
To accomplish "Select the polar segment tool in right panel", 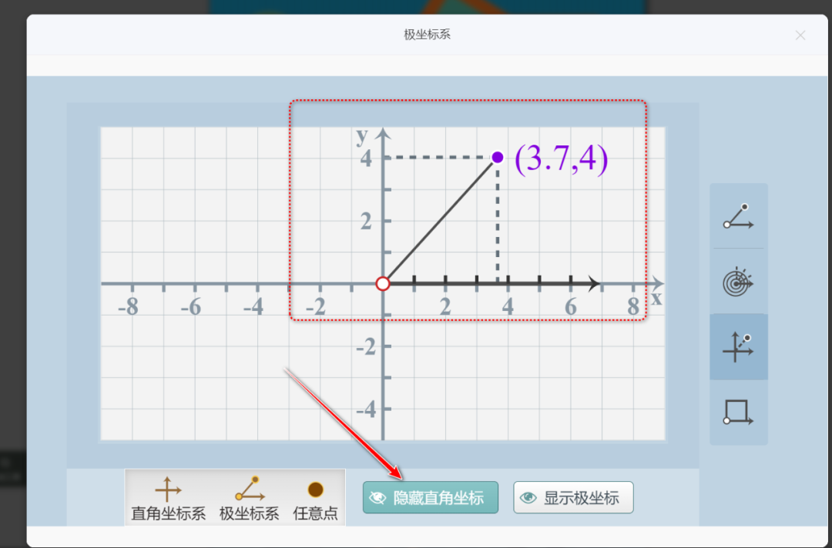I will coord(738,216).
